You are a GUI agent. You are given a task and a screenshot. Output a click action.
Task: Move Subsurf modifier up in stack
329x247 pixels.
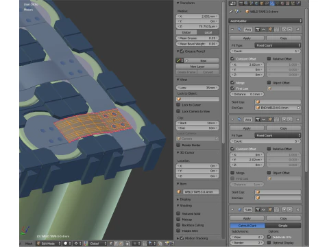[x=284, y=209]
